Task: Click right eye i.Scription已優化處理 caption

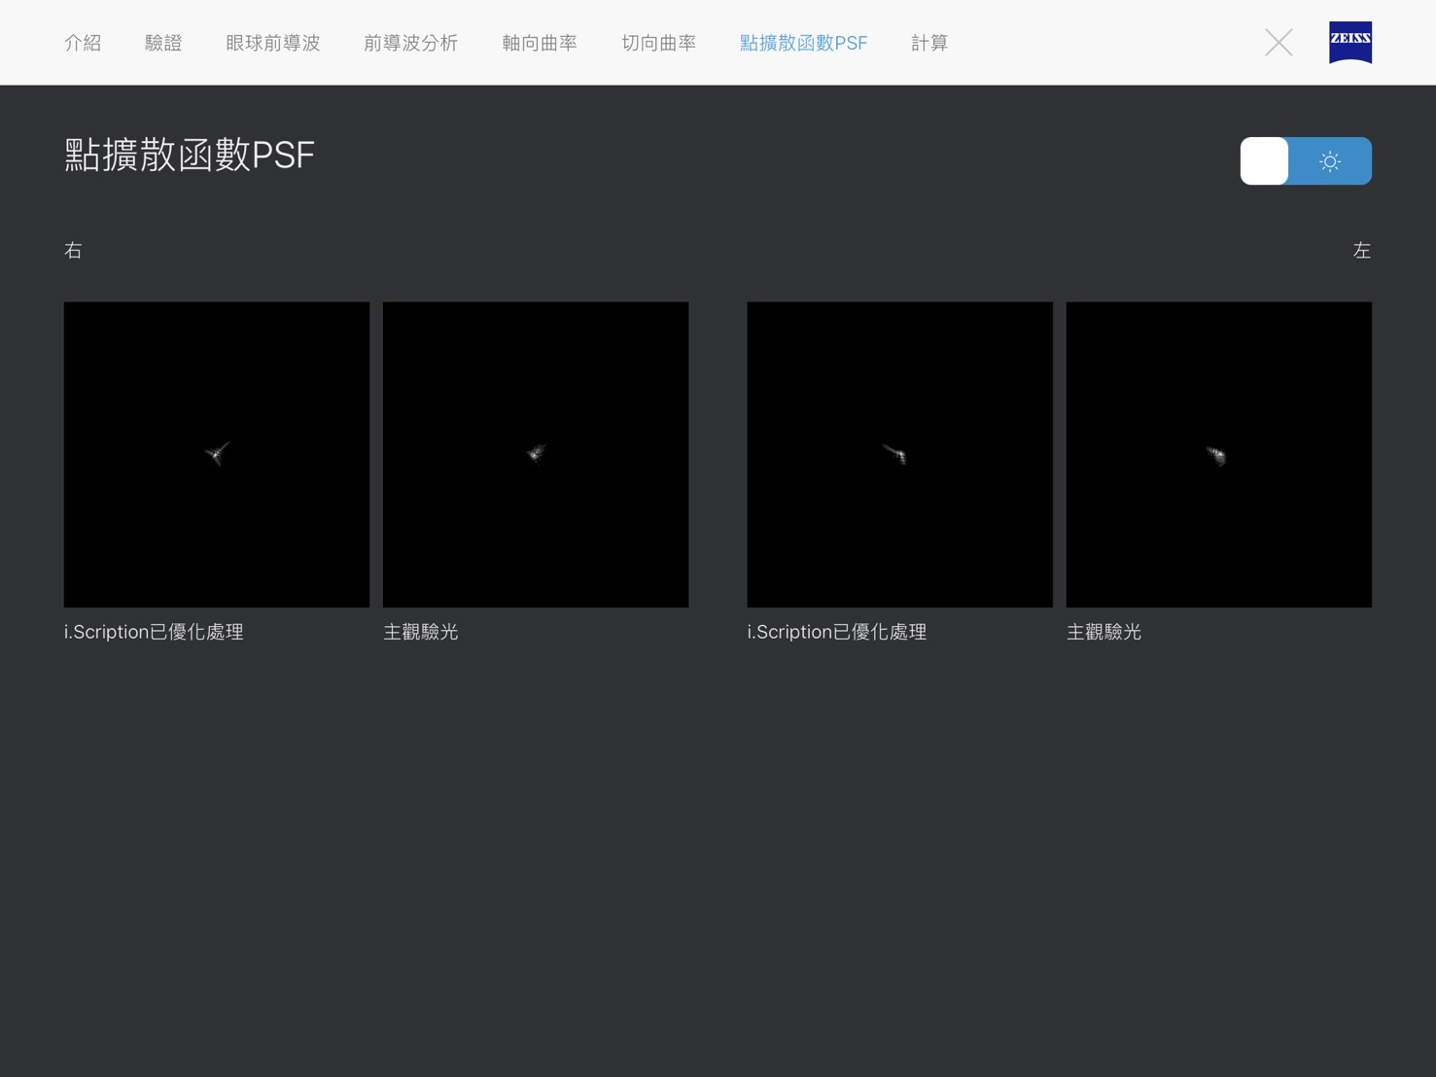Action: pos(154,632)
